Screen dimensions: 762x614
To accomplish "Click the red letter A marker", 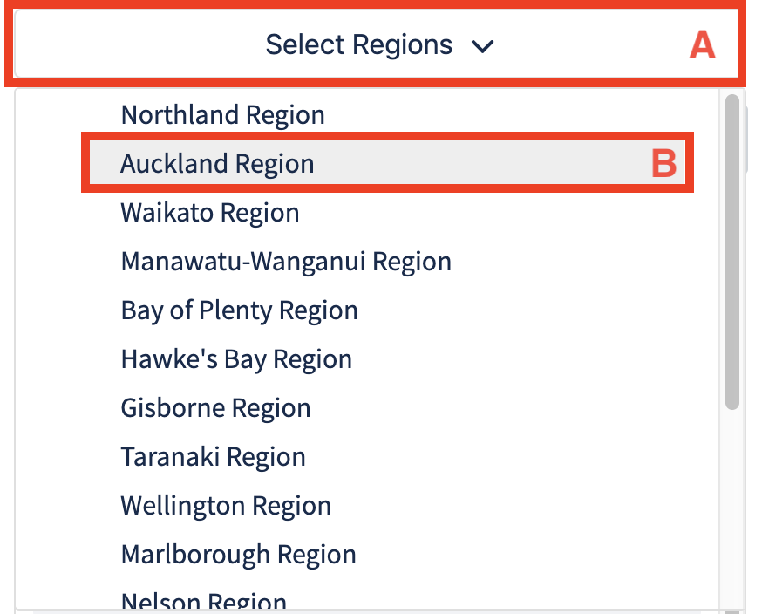I will click(702, 45).
